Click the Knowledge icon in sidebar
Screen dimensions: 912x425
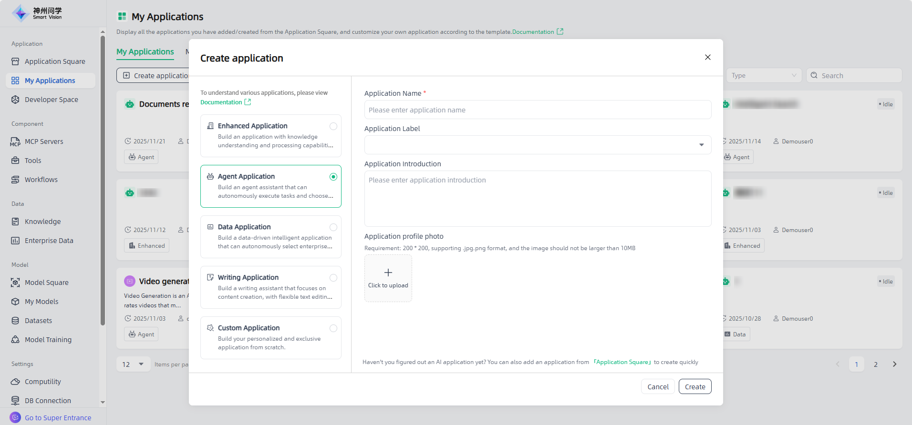click(x=15, y=222)
